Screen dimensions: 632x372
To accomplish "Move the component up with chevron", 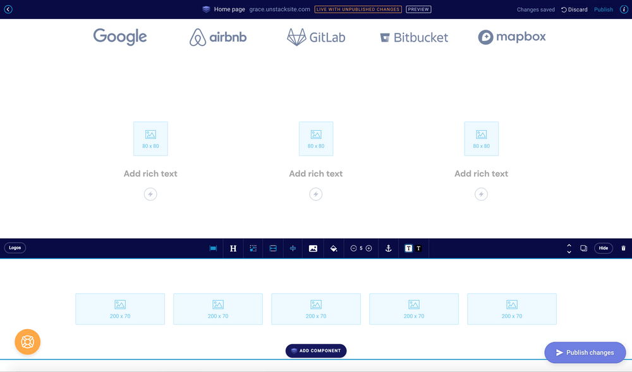I will click(x=569, y=245).
